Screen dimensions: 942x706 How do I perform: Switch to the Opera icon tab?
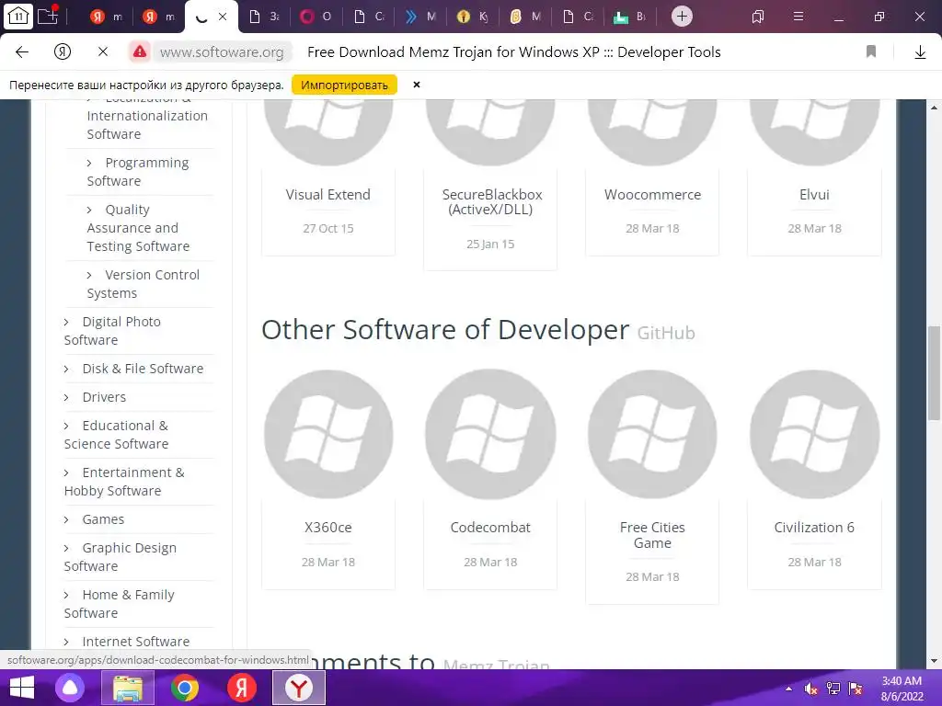tap(316, 17)
